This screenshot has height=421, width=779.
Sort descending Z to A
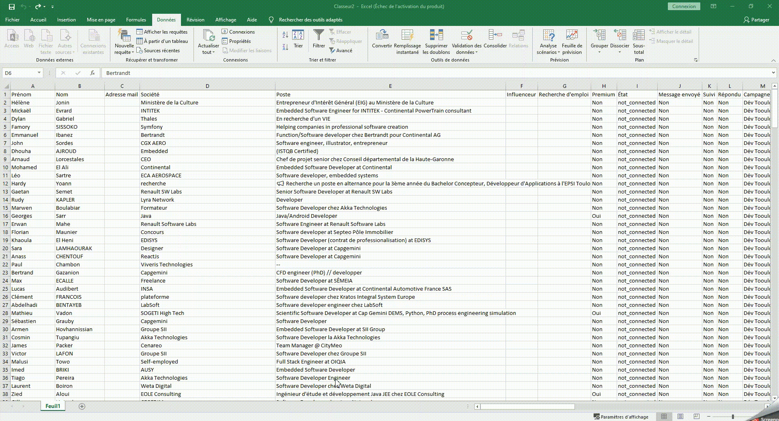coord(285,47)
